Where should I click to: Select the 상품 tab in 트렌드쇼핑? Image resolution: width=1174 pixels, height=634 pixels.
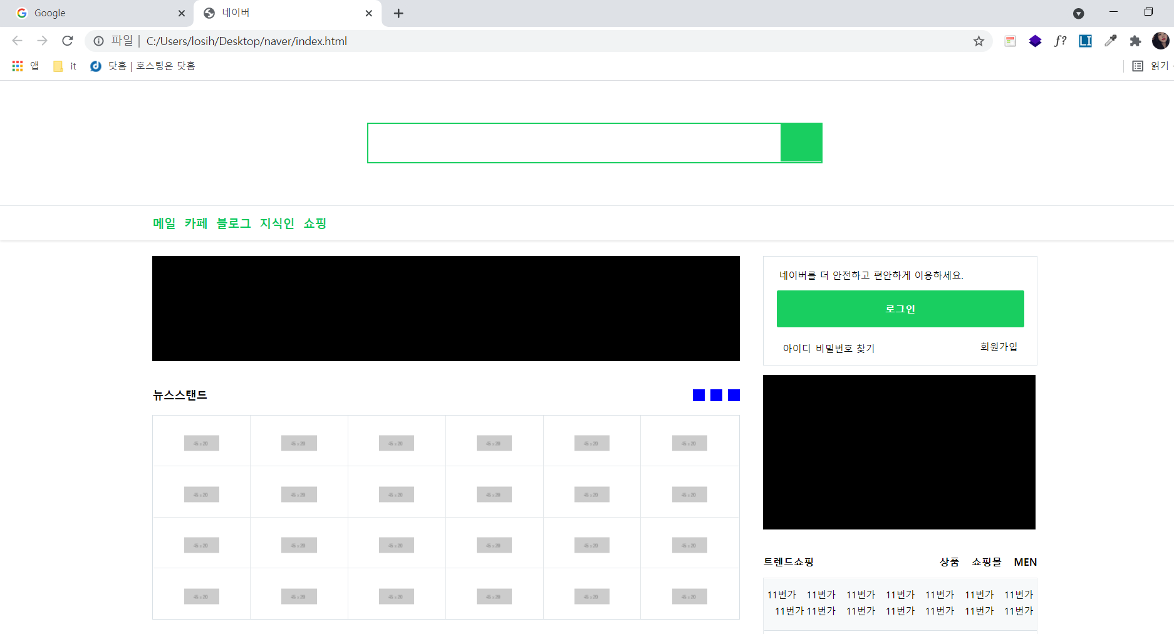tap(949, 562)
